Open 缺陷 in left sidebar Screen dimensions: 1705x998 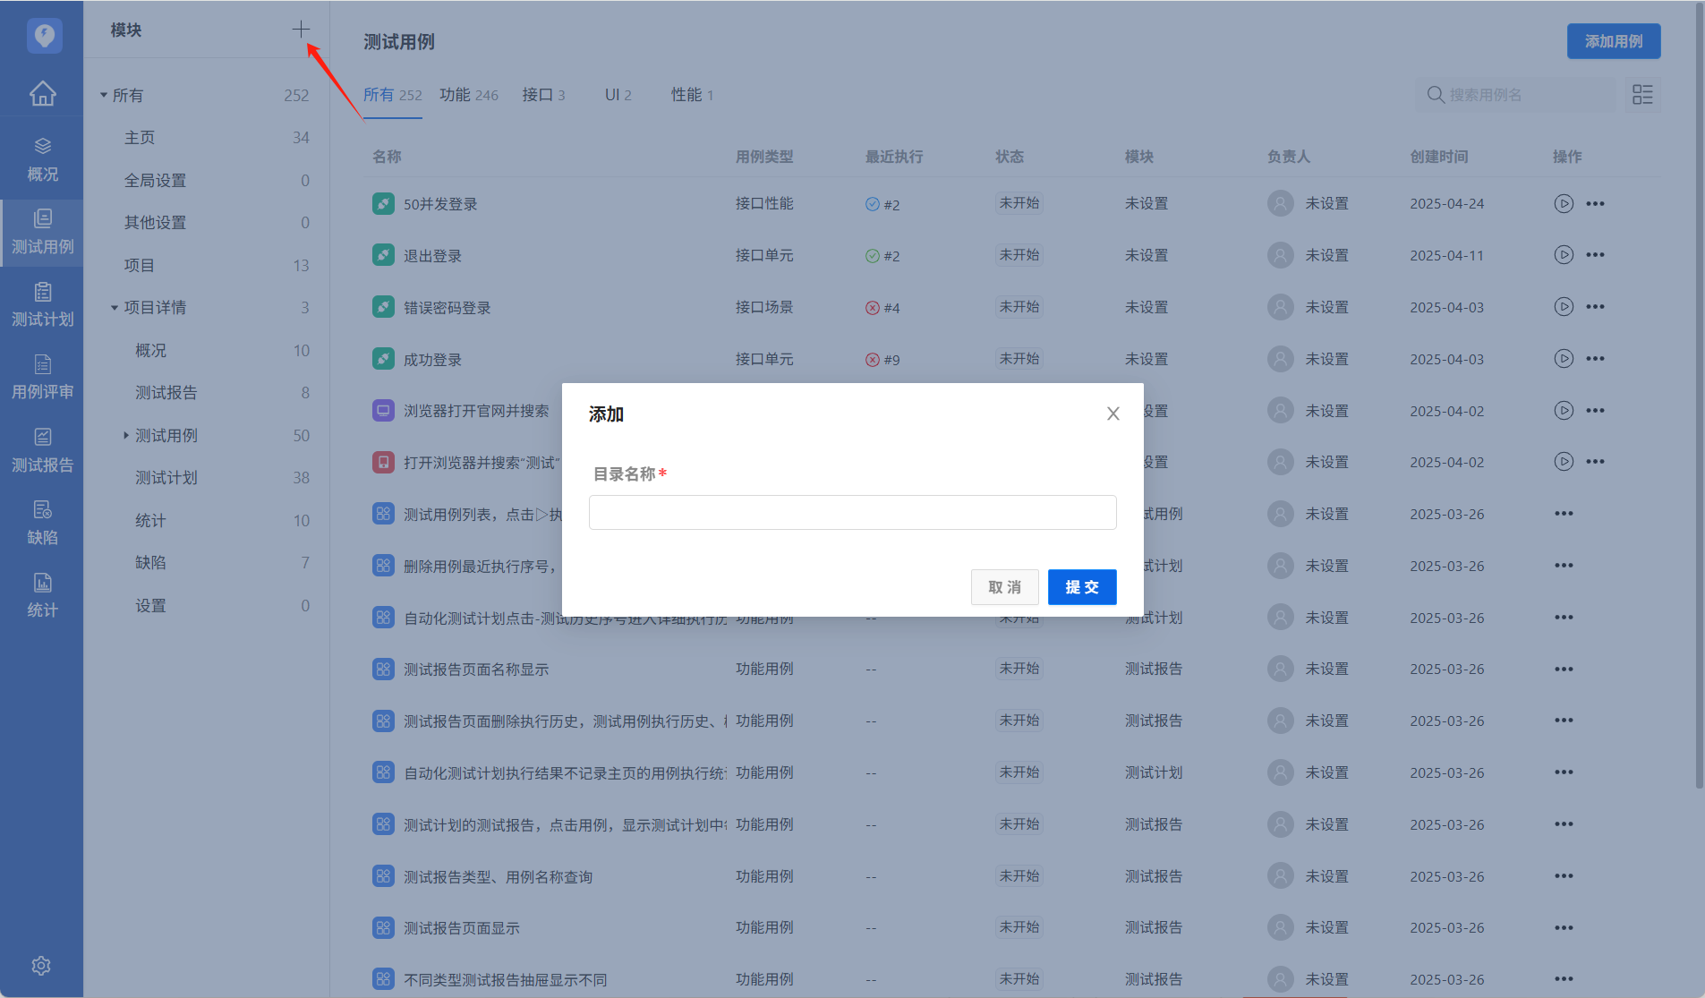[42, 523]
